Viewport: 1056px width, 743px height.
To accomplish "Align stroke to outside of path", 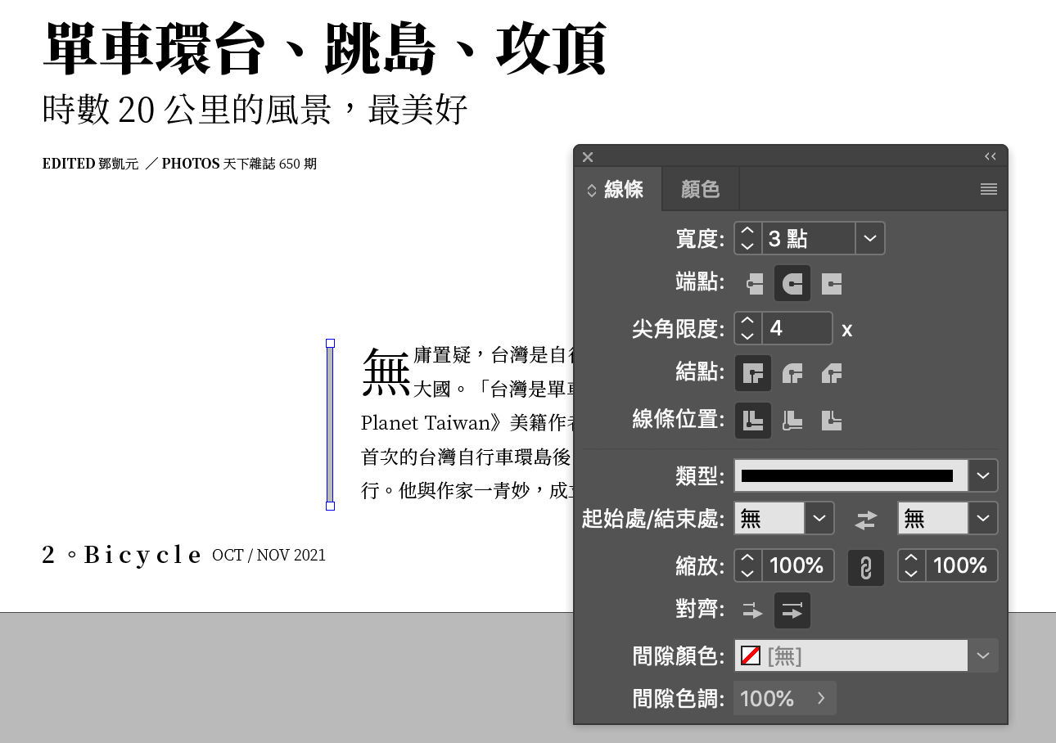I will point(832,421).
